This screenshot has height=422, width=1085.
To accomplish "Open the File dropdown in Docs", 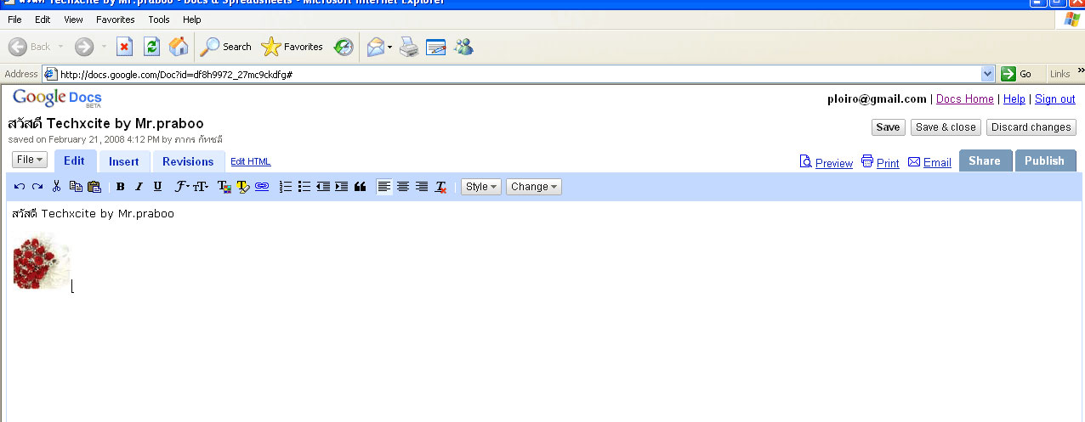I will coord(30,160).
